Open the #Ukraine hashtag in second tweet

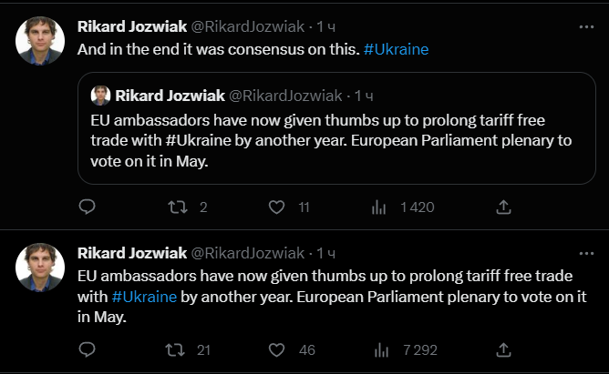tap(144, 297)
